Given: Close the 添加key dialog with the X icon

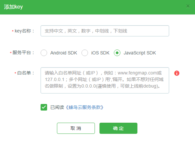Looking at the screenshot, I should [188, 6].
